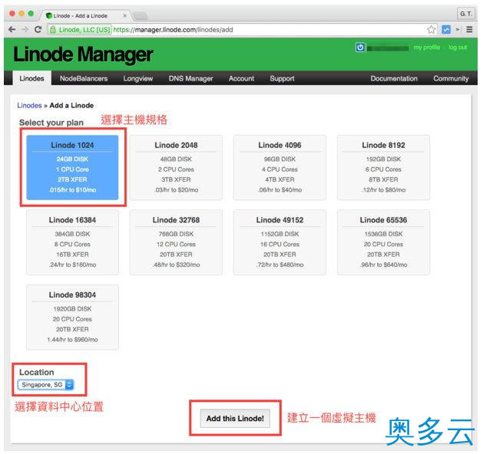This screenshot has height=454, width=483.
Task: Open the Chrome hamburger menu
Action: coord(469,30)
